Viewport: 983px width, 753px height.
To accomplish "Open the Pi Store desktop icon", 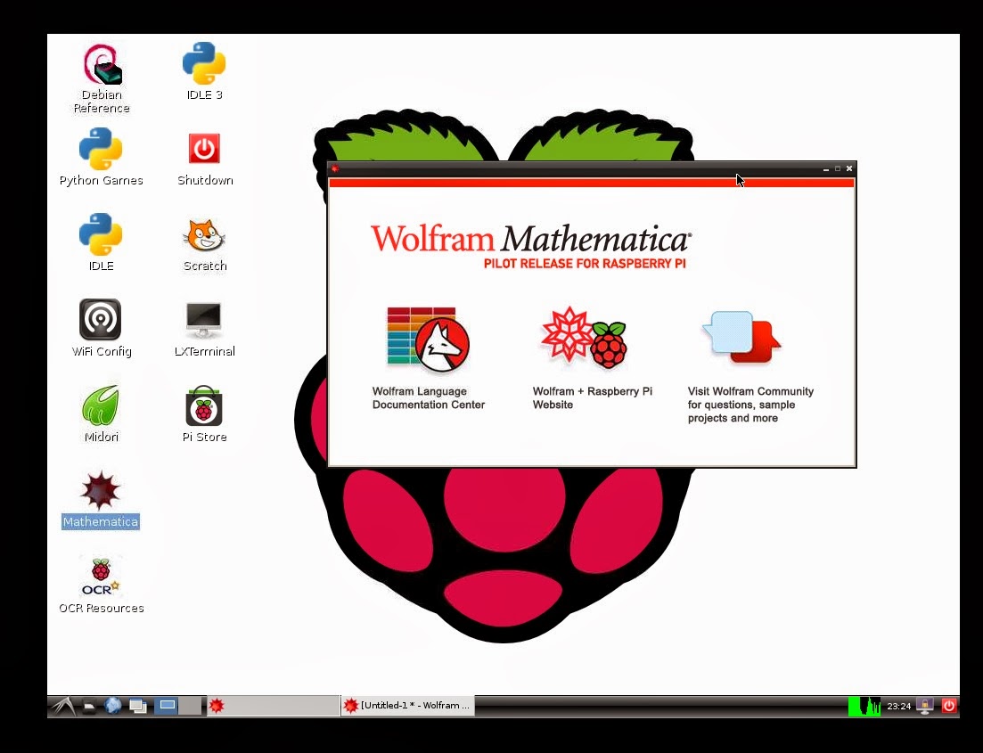I will click(x=204, y=413).
